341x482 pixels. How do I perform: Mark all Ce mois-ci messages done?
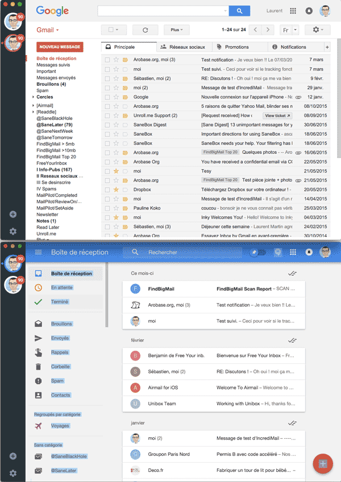(x=292, y=273)
